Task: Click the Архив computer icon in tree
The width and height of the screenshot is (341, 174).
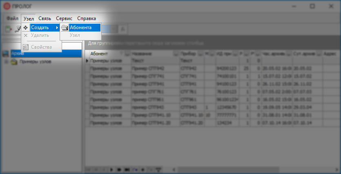Action: [6, 54]
